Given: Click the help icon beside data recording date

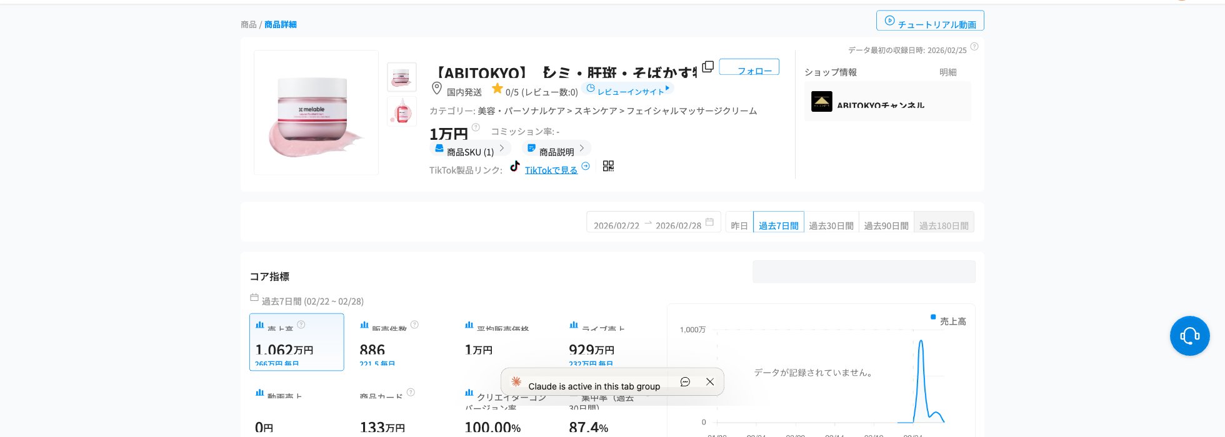Looking at the screenshot, I should click(x=974, y=47).
